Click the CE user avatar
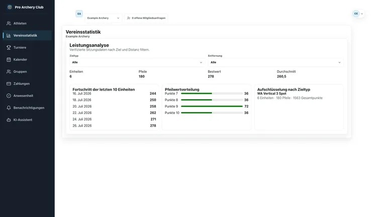The width and height of the screenshot is (386, 217). point(356,14)
